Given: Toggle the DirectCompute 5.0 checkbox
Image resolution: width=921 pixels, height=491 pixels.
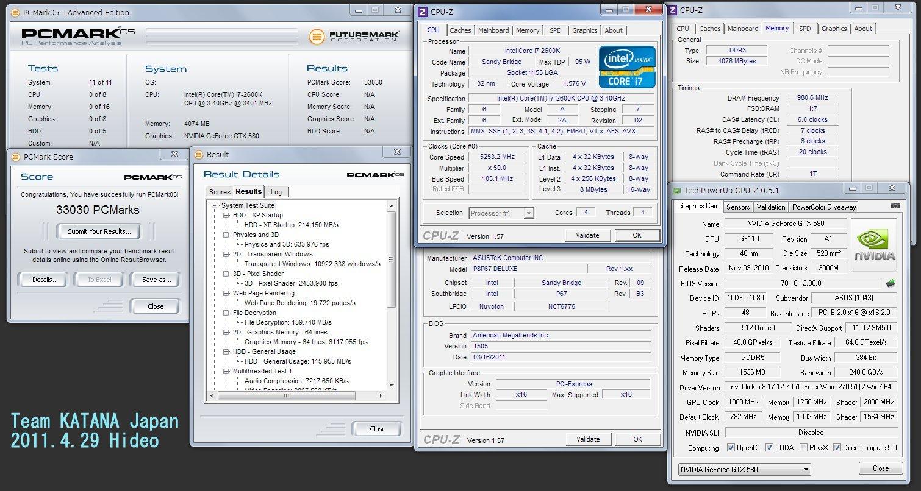Looking at the screenshot, I should tap(837, 448).
